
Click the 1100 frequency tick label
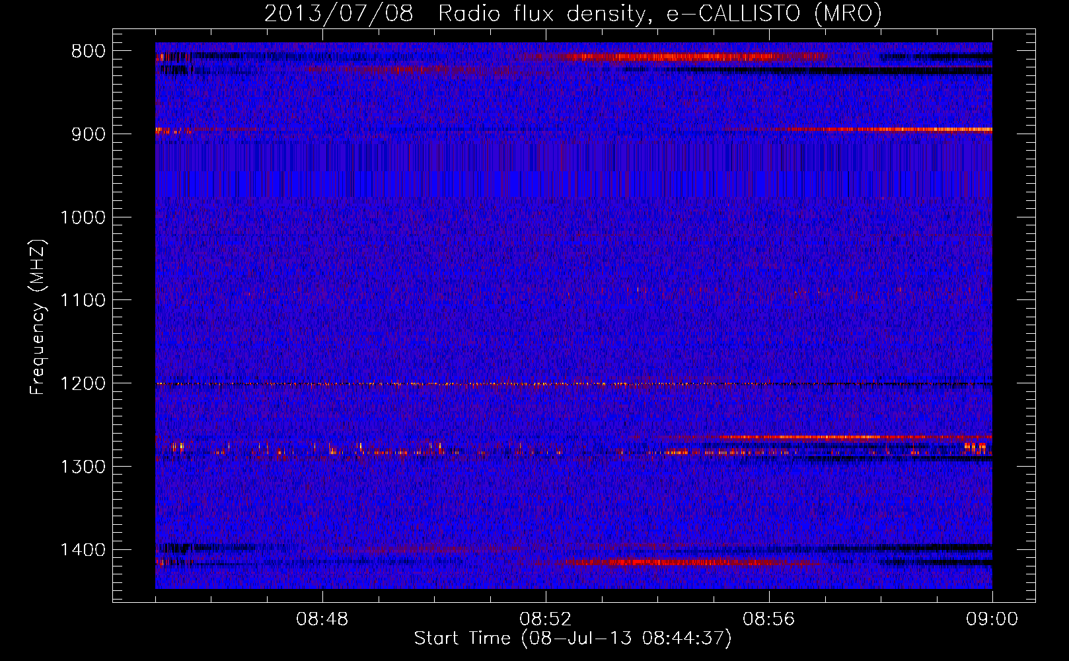(83, 301)
